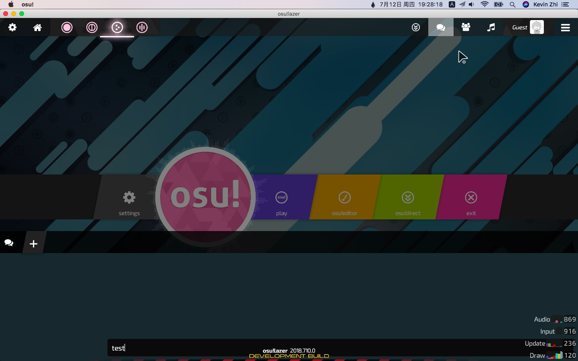Open chat using the speech bubble toolbar icon

[x=441, y=27]
